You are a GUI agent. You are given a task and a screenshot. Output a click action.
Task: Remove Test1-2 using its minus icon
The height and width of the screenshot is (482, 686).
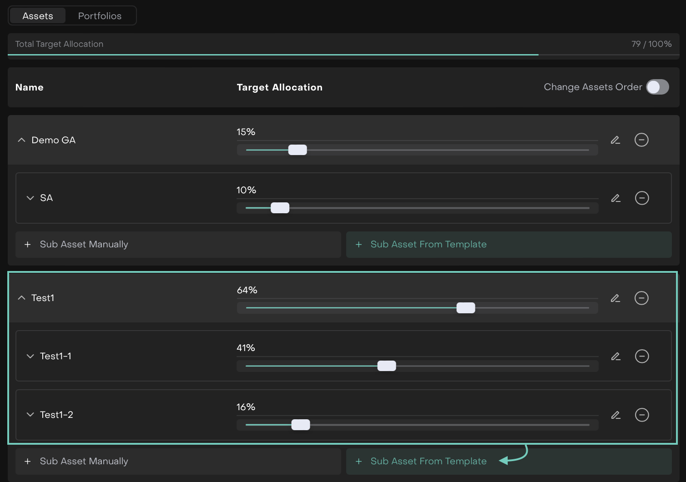coord(642,415)
